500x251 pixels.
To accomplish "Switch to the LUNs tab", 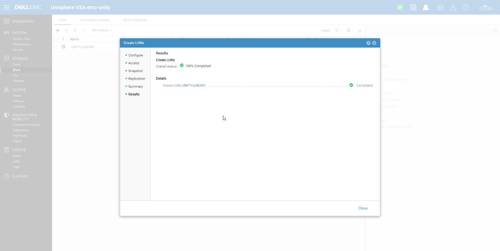I will [x=62, y=20].
